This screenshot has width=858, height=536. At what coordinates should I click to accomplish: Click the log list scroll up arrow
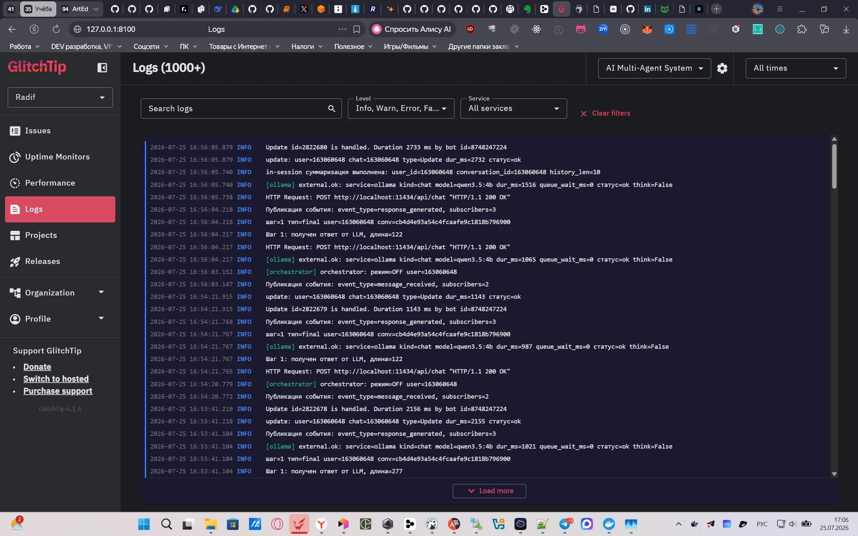click(834, 139)
